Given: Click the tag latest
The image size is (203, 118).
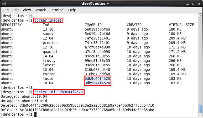Looking at the screenshot, I should pos(49,65).
